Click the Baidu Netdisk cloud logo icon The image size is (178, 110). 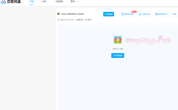point(3,2)
